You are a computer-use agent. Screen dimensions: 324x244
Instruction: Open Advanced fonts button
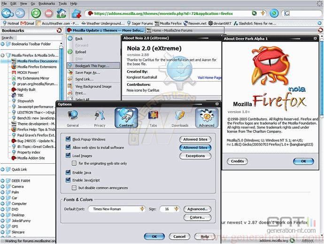[197, 209]
